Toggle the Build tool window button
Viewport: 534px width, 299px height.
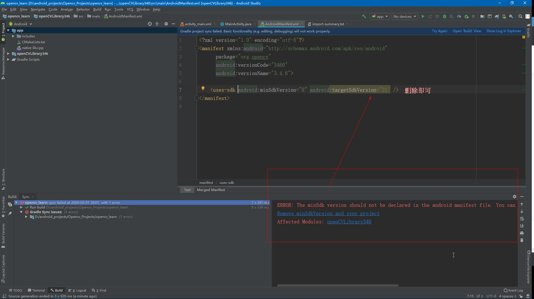[x=57, y=290]
